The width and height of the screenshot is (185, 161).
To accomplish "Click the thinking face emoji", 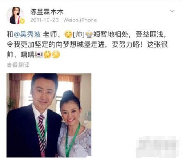I will [56, 54].
